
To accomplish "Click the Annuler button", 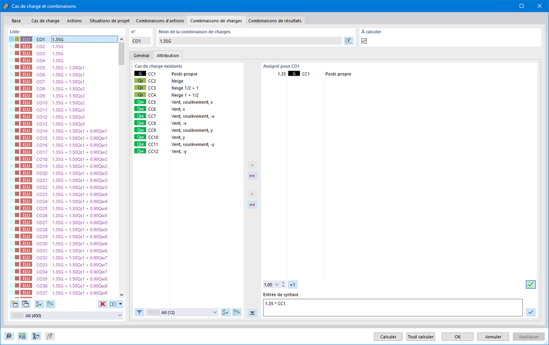I will pos(493,336).
